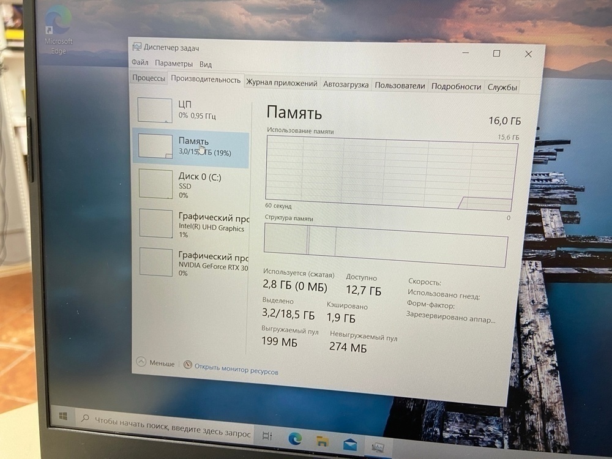The width and height of the screenshot is (612, 459).
Task: Click the 274 МБ non-paged pool value
Action: coord(348,346)
